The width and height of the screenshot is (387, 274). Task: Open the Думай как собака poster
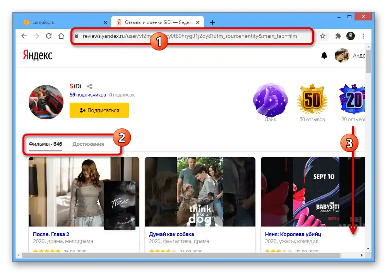[x=200, y=192]
